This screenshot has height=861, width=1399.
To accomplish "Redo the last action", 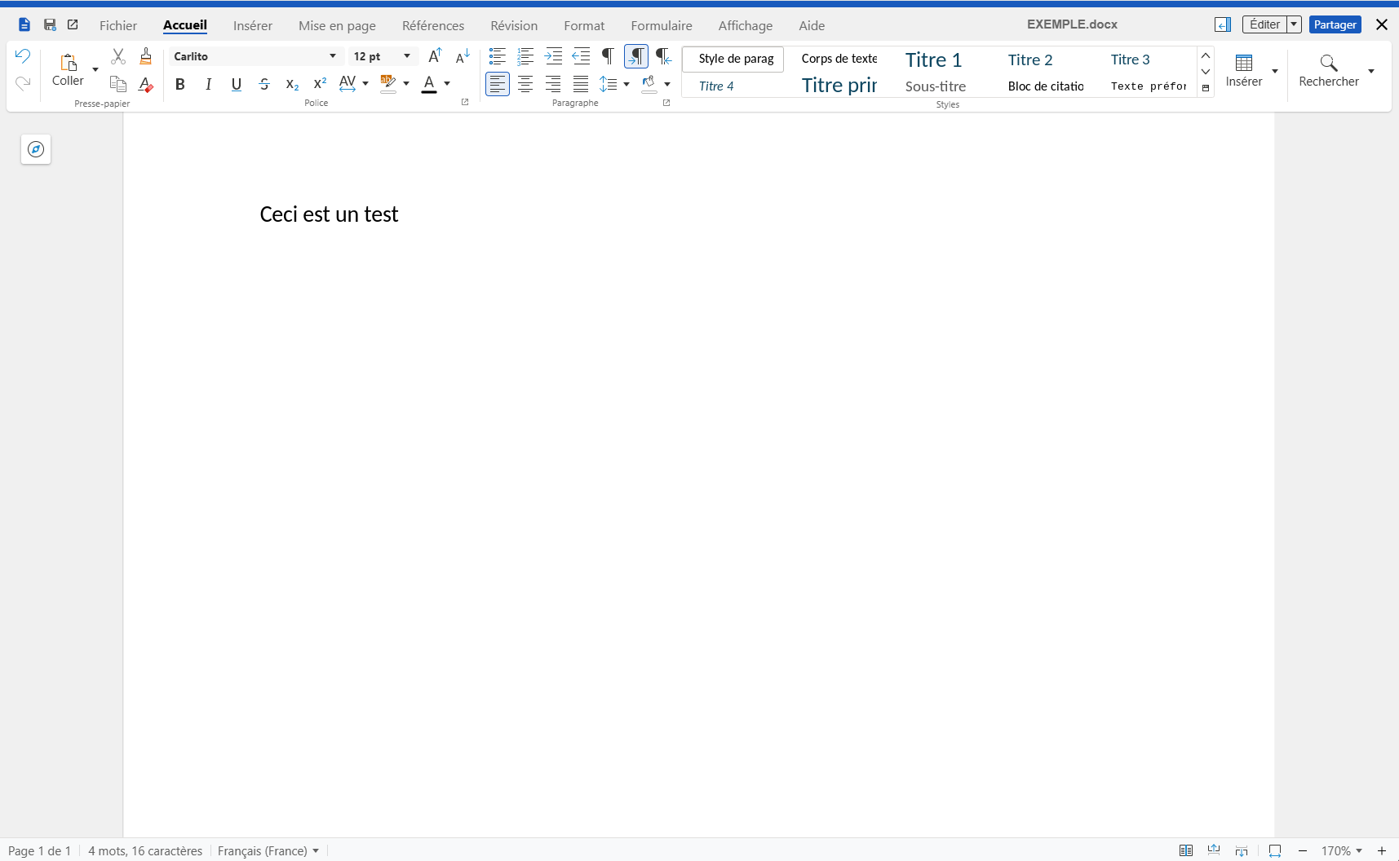I will tap(23, 83).
